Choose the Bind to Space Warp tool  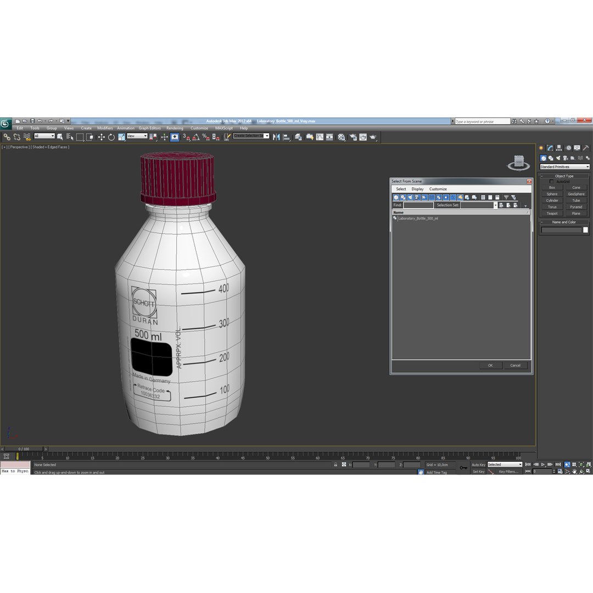tap(27, 137)
